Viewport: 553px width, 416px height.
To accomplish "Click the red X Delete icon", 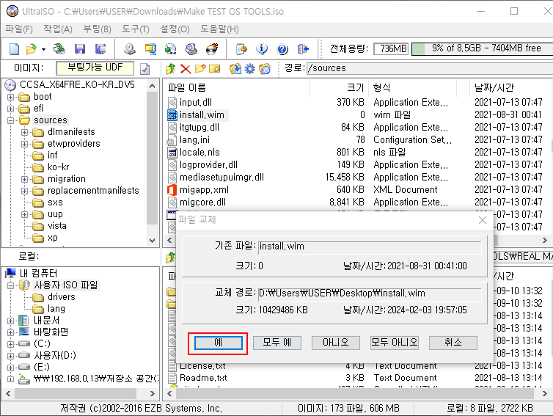I will tap(186, 69).
